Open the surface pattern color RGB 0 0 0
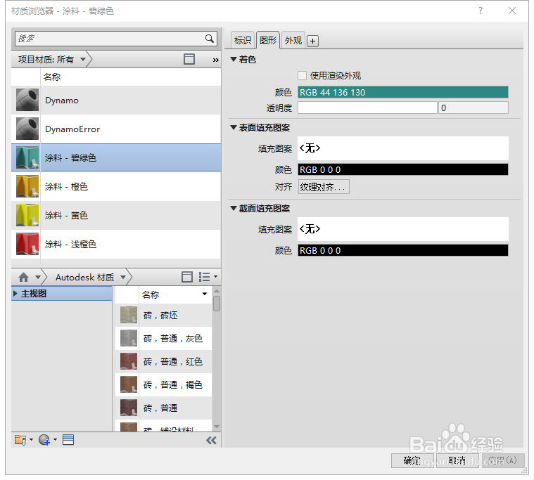The height and width of the screenshot is (480, 534). tap(403, 169)
